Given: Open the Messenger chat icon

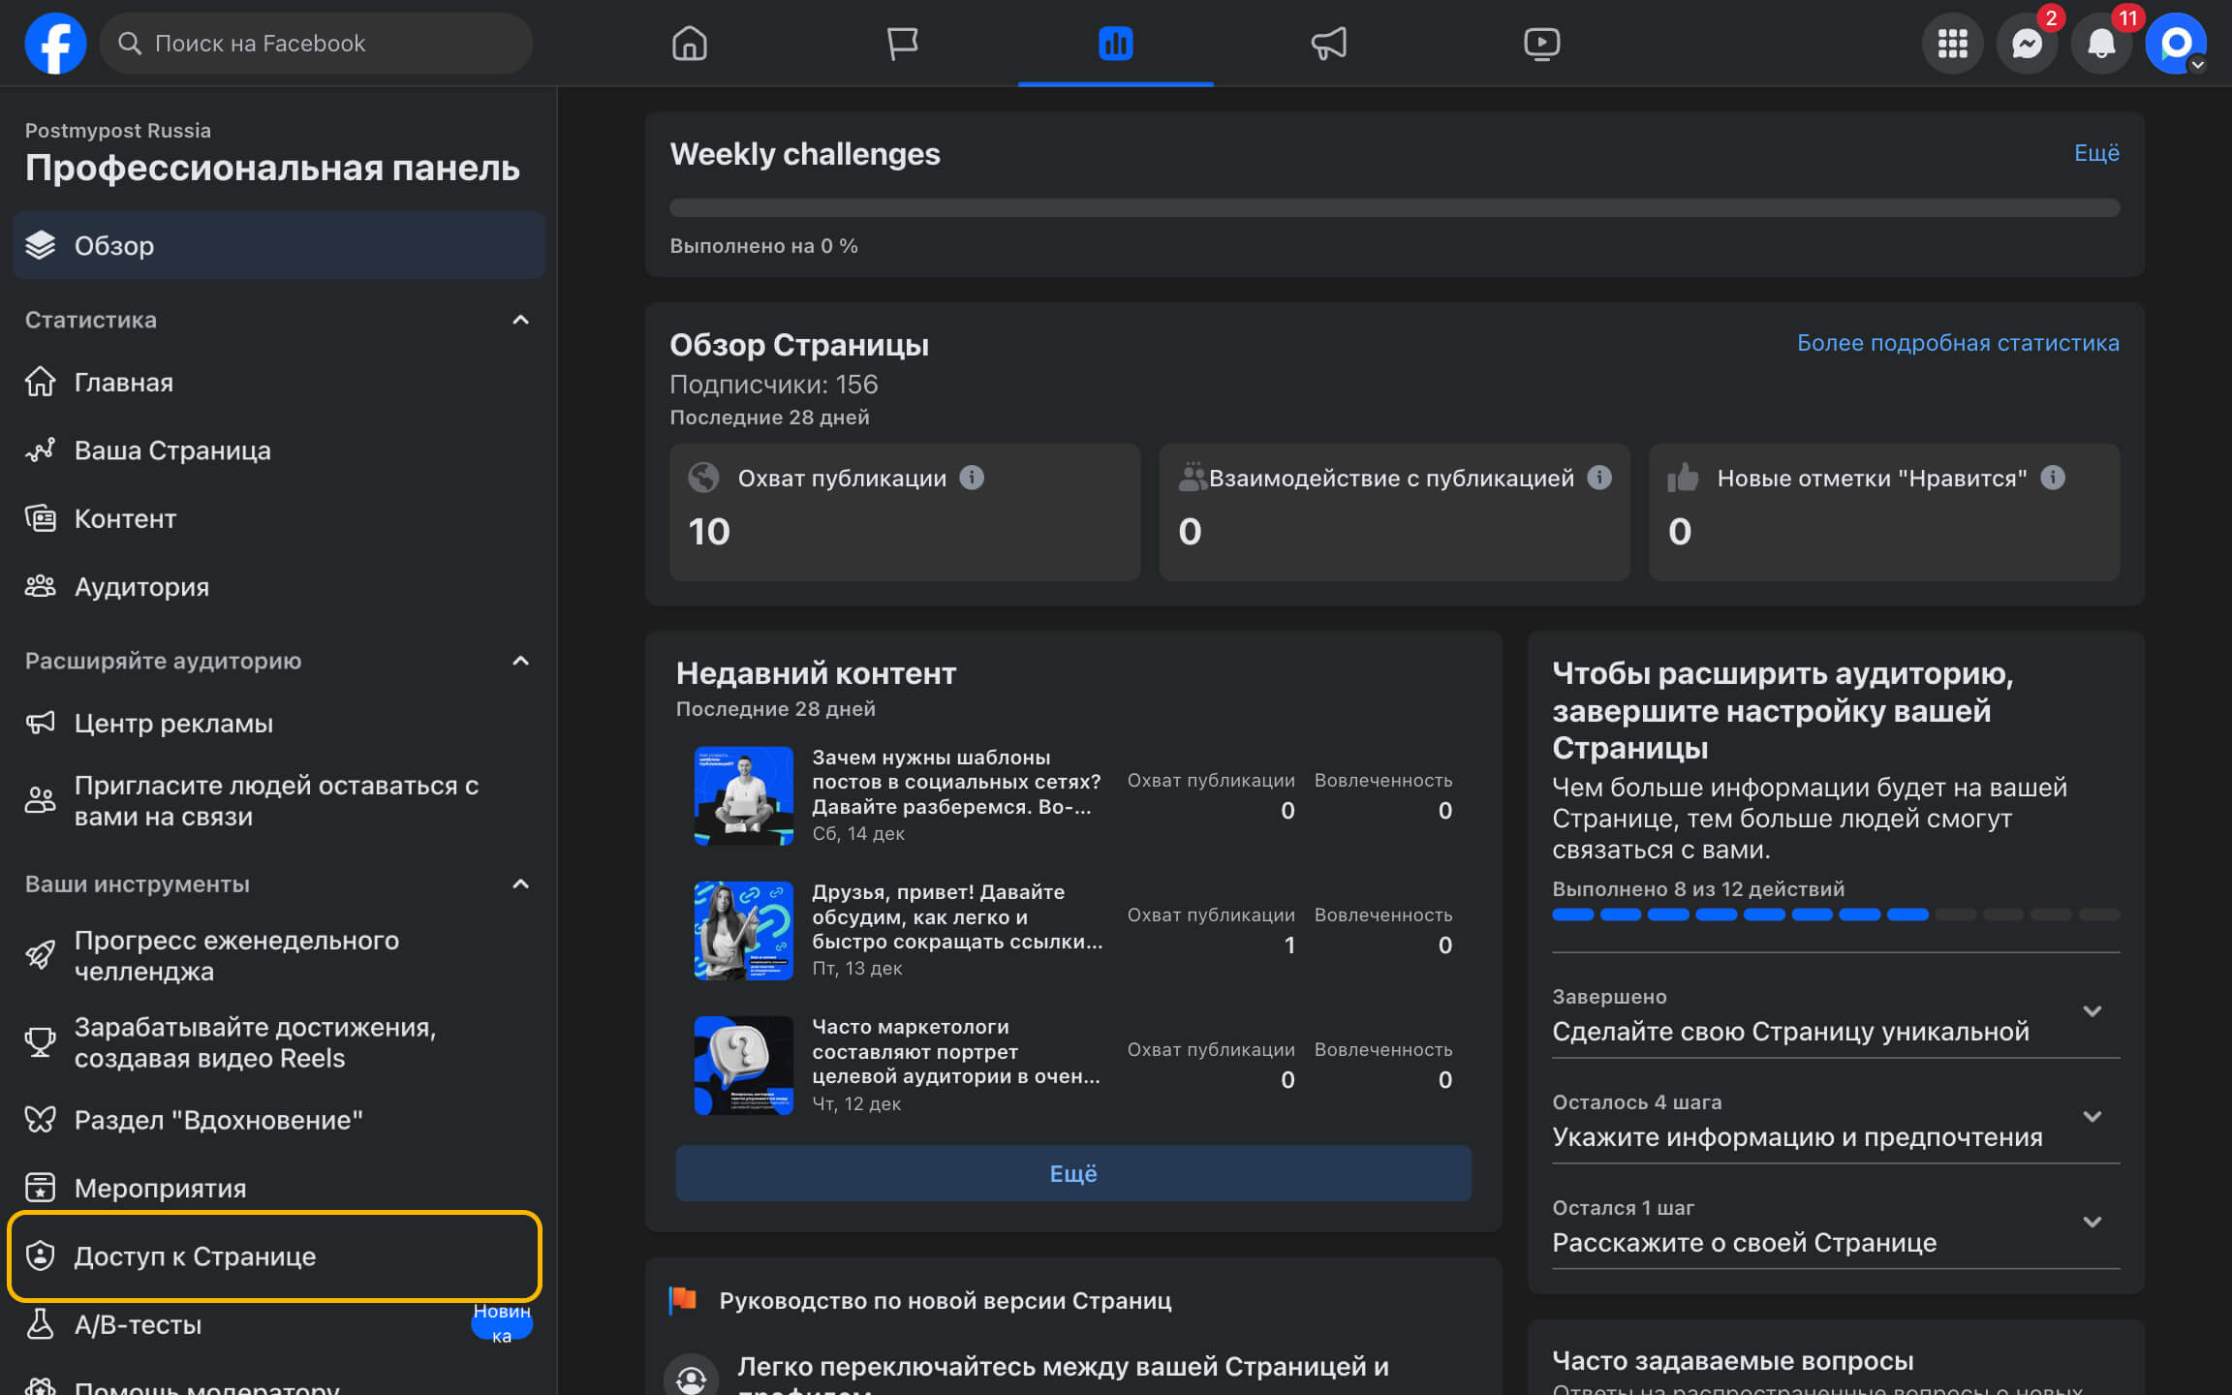Looking at the screenshot, I should point(2027,44).
